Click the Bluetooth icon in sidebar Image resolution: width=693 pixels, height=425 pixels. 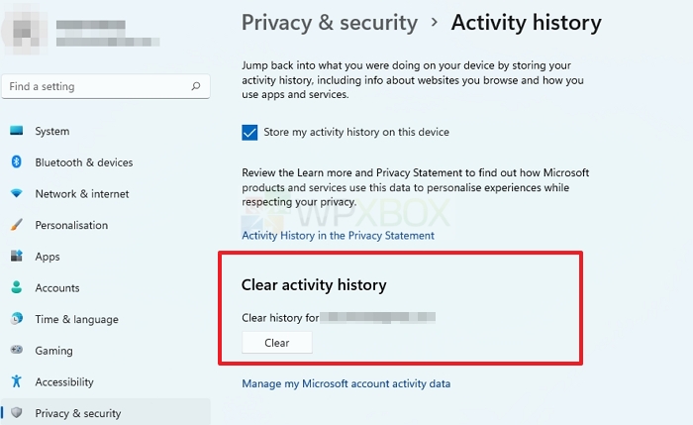(x=17, y=161)
